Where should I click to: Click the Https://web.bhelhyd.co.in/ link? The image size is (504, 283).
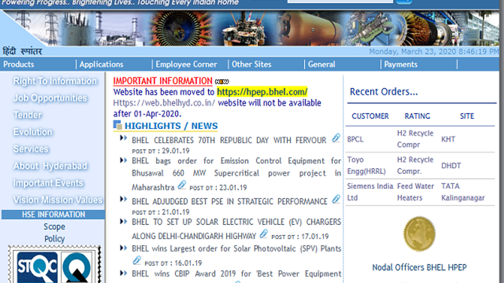click(164, 103)
